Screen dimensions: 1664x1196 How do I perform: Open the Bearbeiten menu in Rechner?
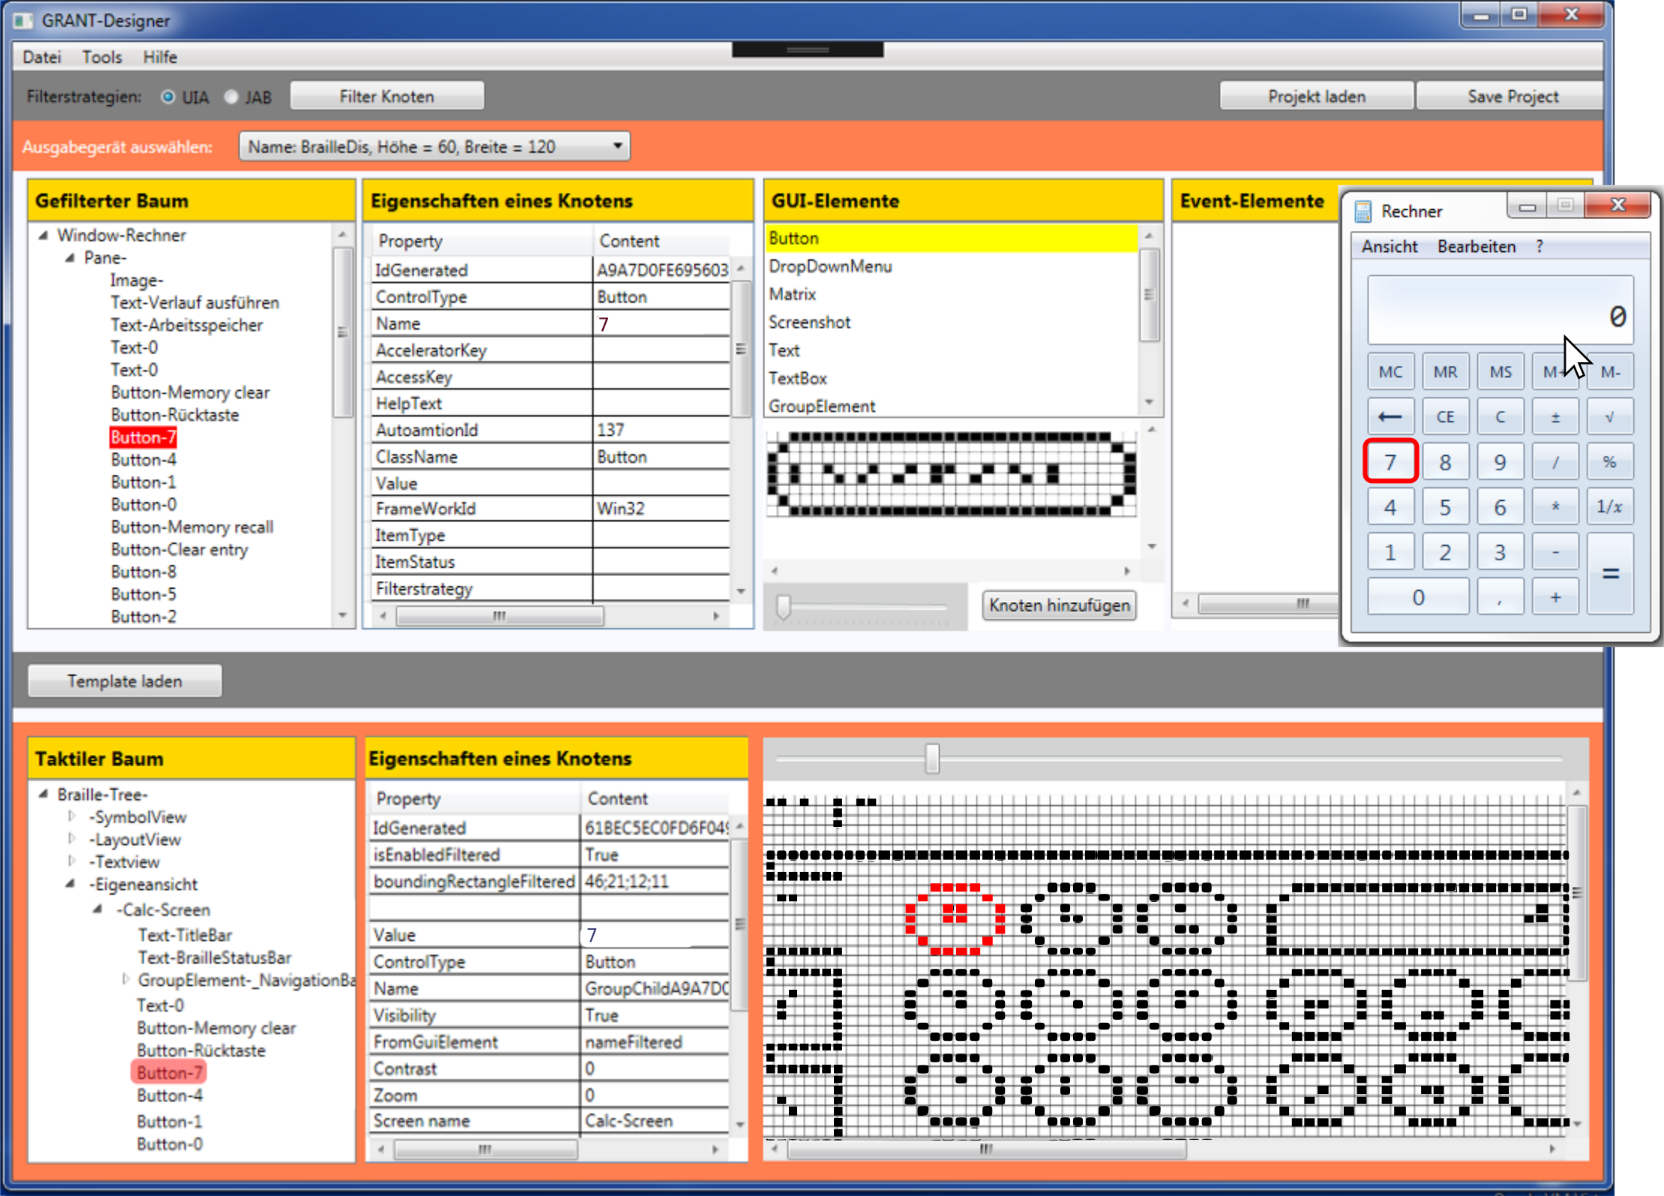[1476, 247]
